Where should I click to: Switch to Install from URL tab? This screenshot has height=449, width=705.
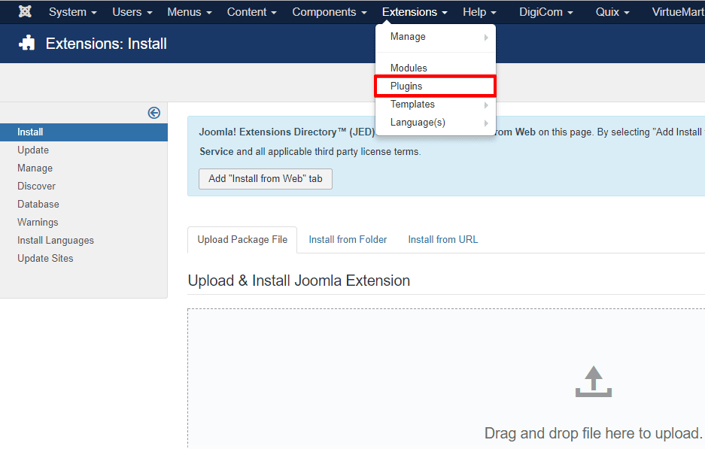[x=442, y=240]
